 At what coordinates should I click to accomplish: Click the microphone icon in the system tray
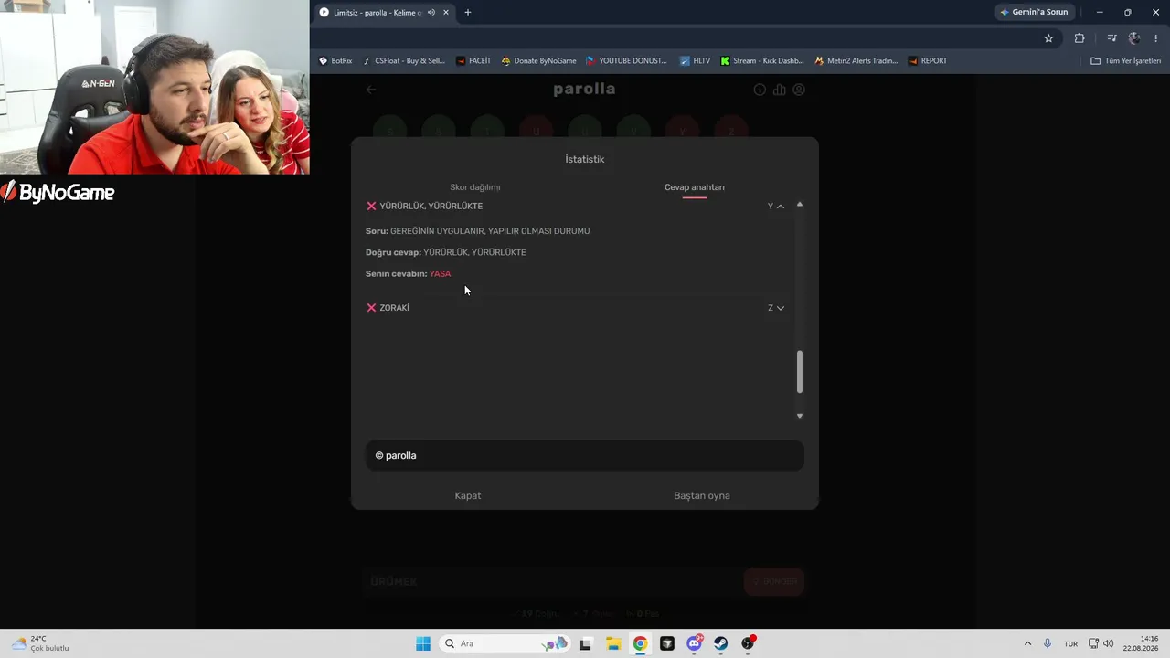pyautogui.click(x=1048, y=643)
